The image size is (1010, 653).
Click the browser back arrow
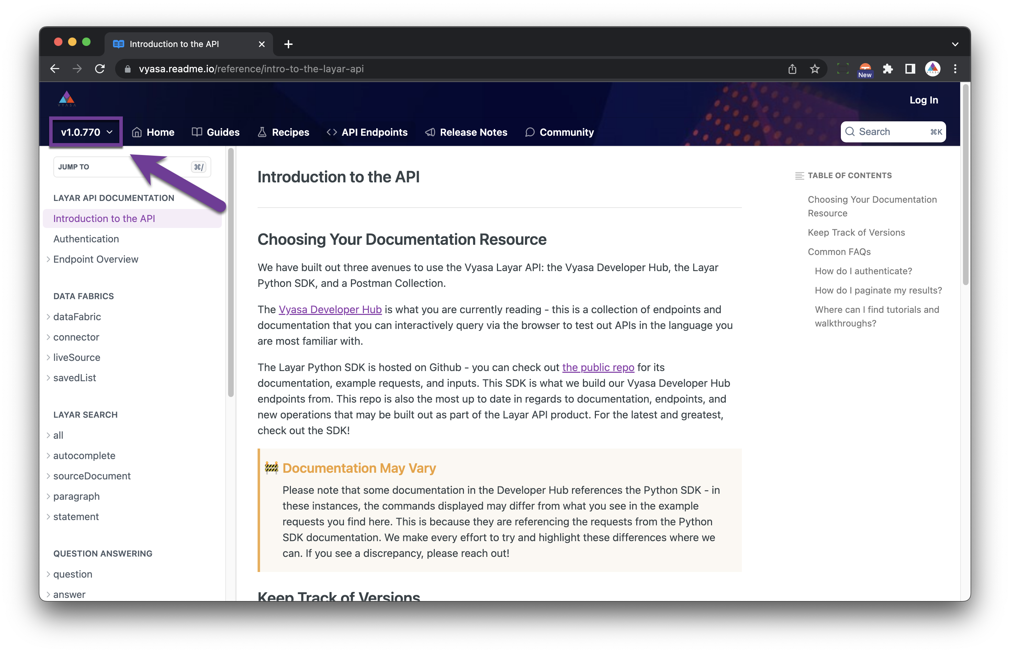click(55, 69)
